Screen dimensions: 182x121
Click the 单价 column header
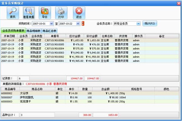72,89
